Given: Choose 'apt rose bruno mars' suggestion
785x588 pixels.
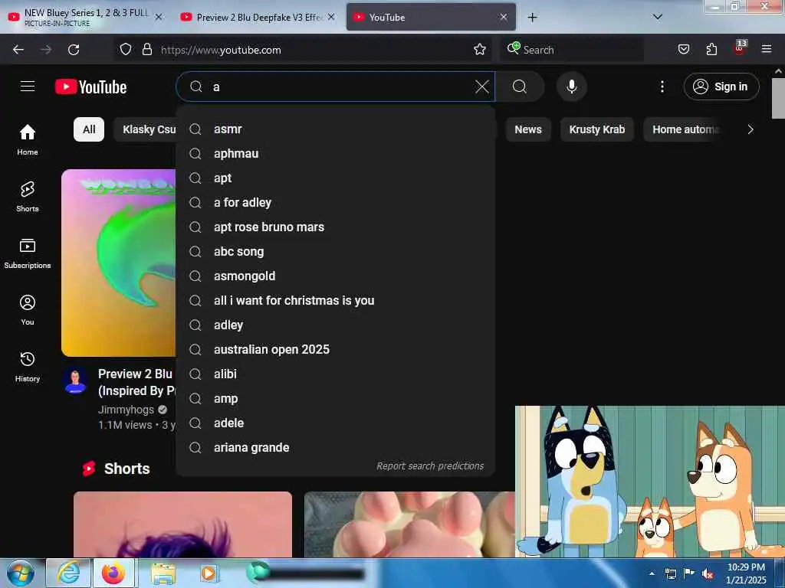Looking at the screenshot, I should (x=336, y=227).
